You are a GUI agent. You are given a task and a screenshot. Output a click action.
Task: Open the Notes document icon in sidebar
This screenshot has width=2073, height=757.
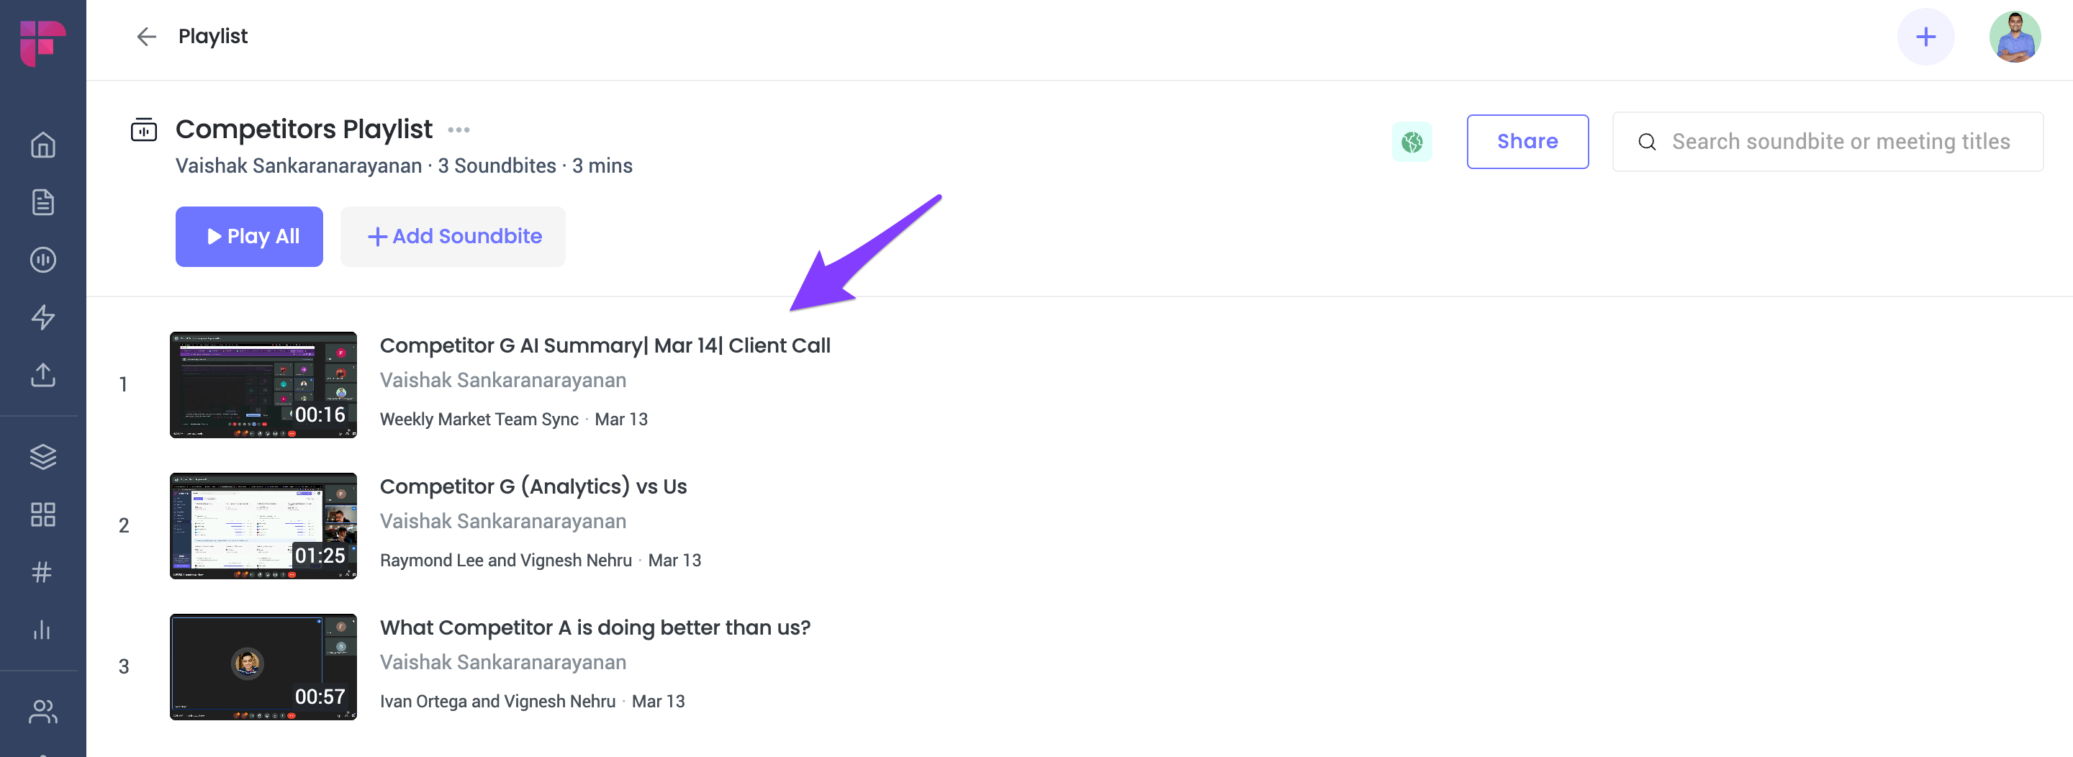point(42,202)
